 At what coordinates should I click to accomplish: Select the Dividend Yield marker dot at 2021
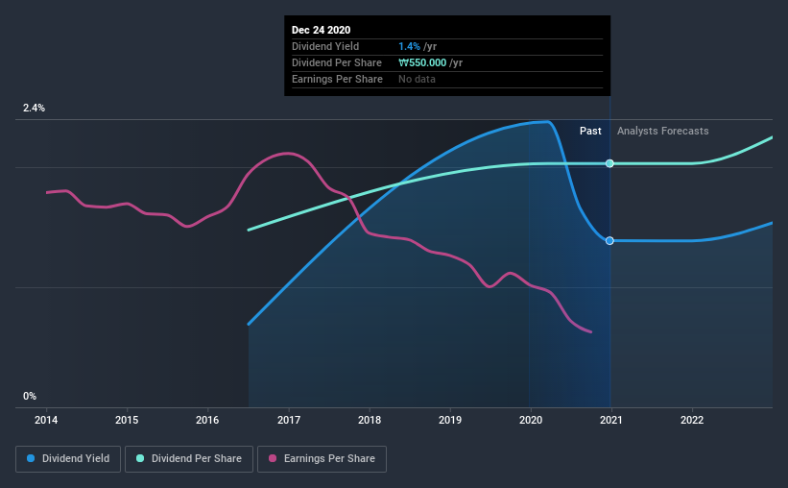(609, 241)
